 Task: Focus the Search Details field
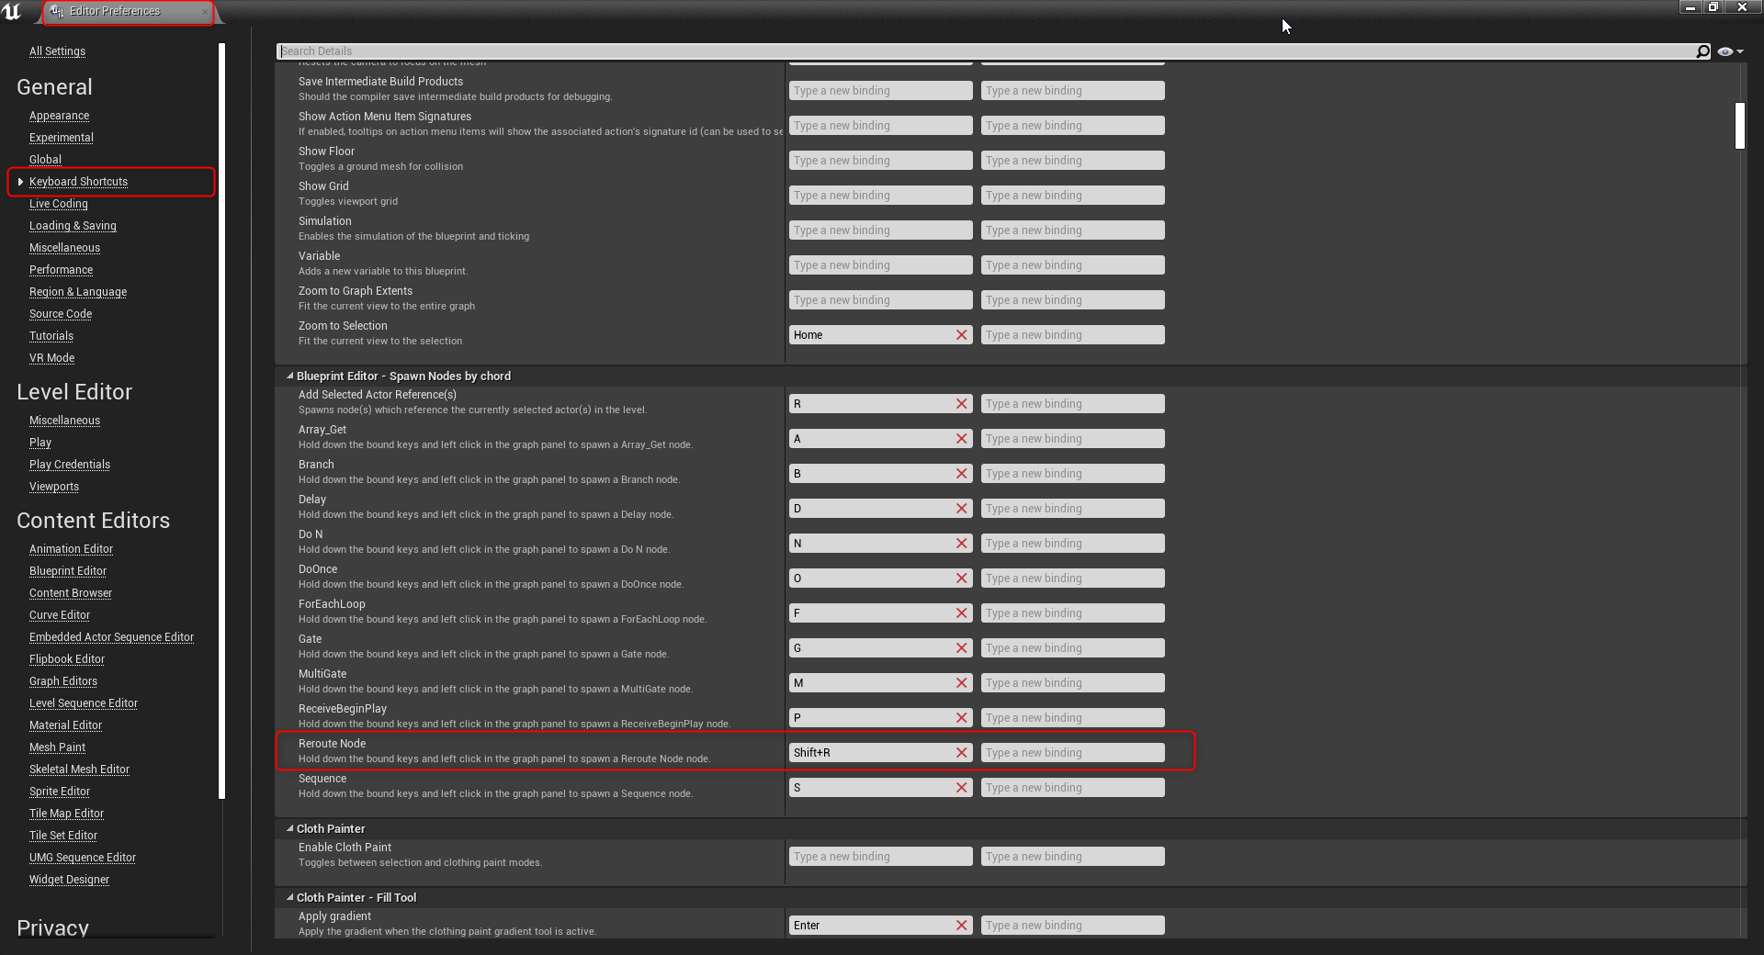tap(985, 51)
